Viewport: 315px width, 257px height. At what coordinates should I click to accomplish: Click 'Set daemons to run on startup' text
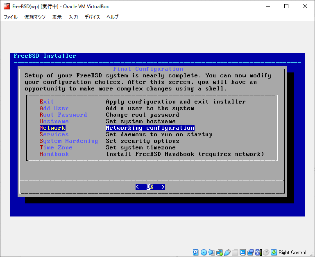point(159,134)
